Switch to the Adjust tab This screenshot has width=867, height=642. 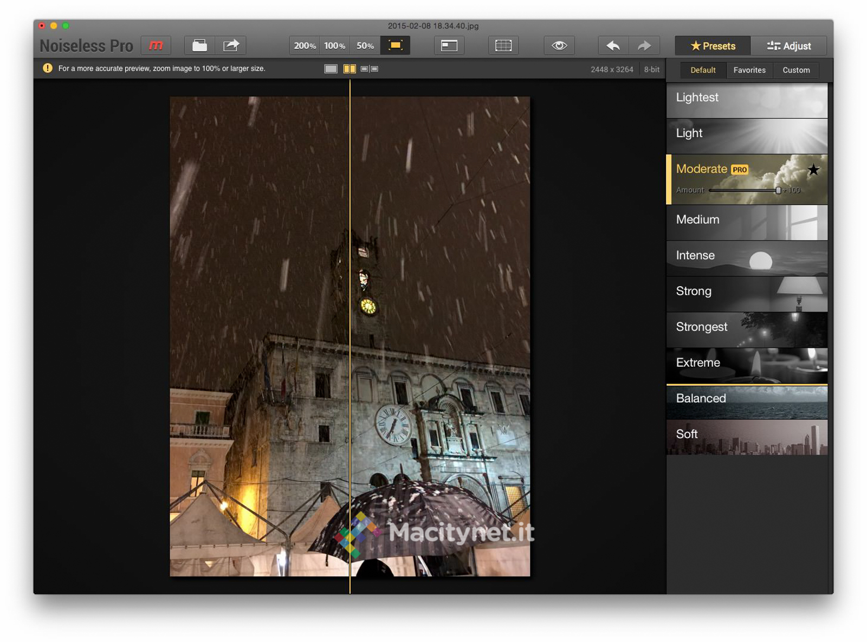coord(789,46)
